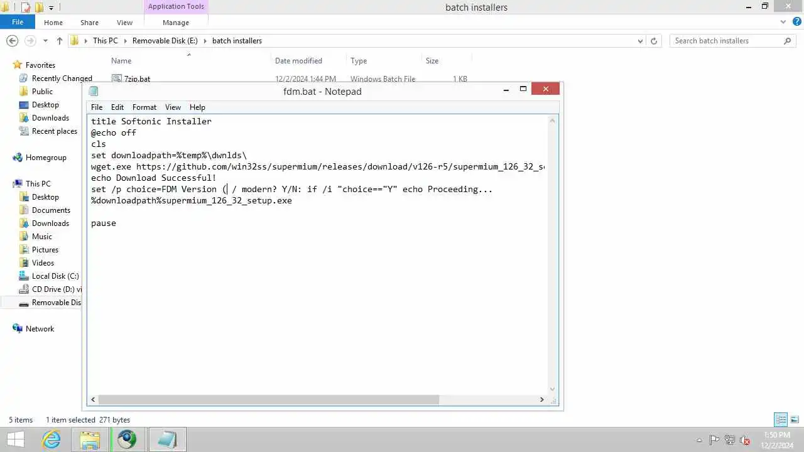Select Homegroup in navigation pane
The height and width of the screenshot is (452, 804).
coord(40,158)
